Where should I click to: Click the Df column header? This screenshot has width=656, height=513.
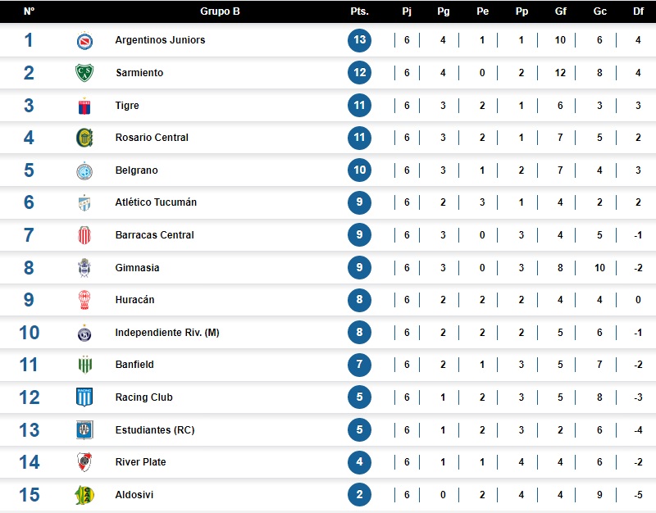point(638,11)
